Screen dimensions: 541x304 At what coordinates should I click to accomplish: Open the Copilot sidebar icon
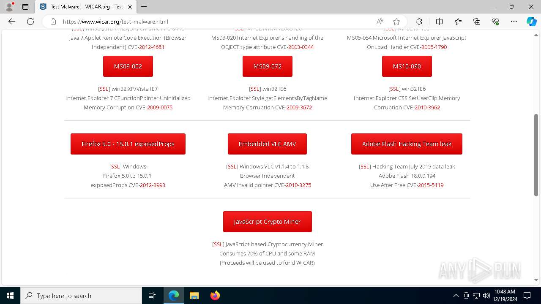click(x=531, y=22)
